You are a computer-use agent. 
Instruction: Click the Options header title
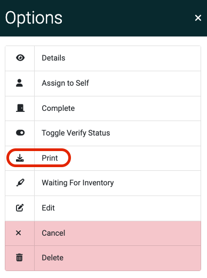pyautogui.click(x=34, y=18)
